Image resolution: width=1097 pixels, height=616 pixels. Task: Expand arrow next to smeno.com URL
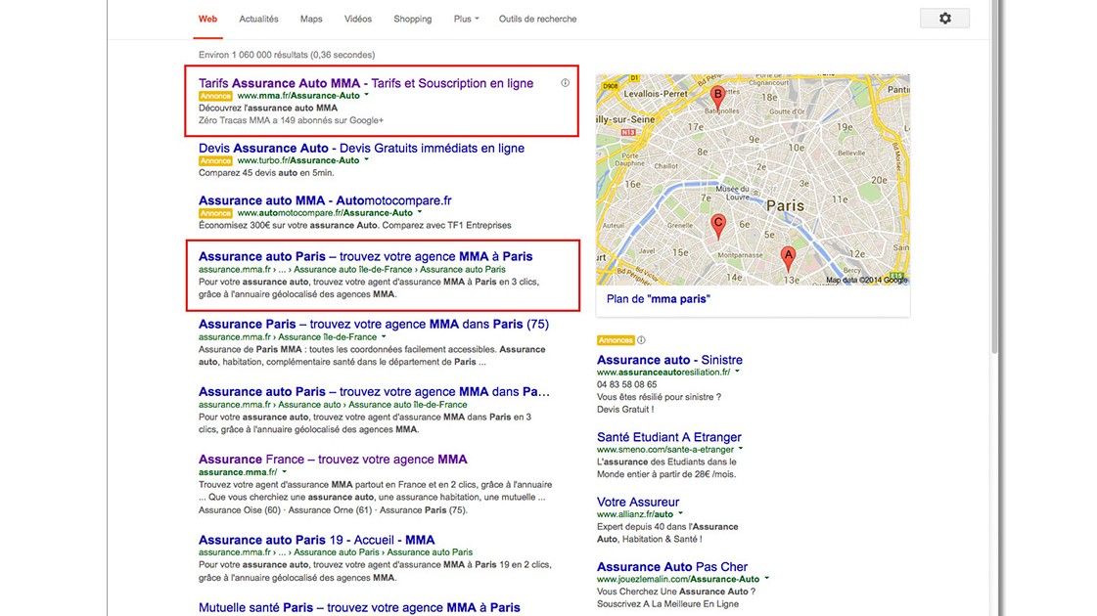coord(741,450)
